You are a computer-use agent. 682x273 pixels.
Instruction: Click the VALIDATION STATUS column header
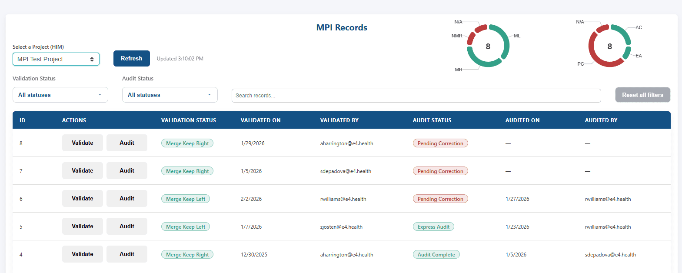(x=189, y=120)
